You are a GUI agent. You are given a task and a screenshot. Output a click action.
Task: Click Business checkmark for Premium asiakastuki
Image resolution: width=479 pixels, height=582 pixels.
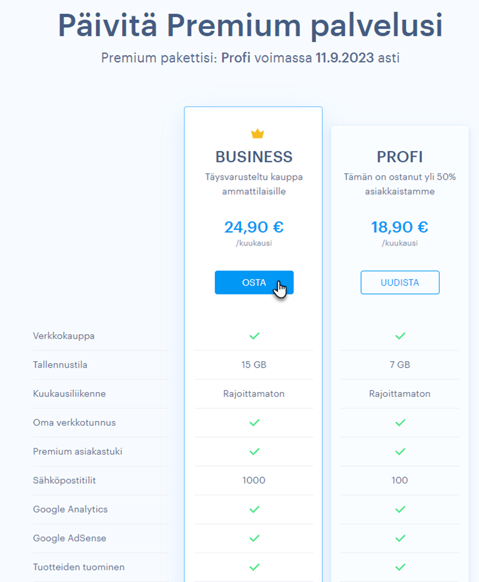[x=254, y=451]
